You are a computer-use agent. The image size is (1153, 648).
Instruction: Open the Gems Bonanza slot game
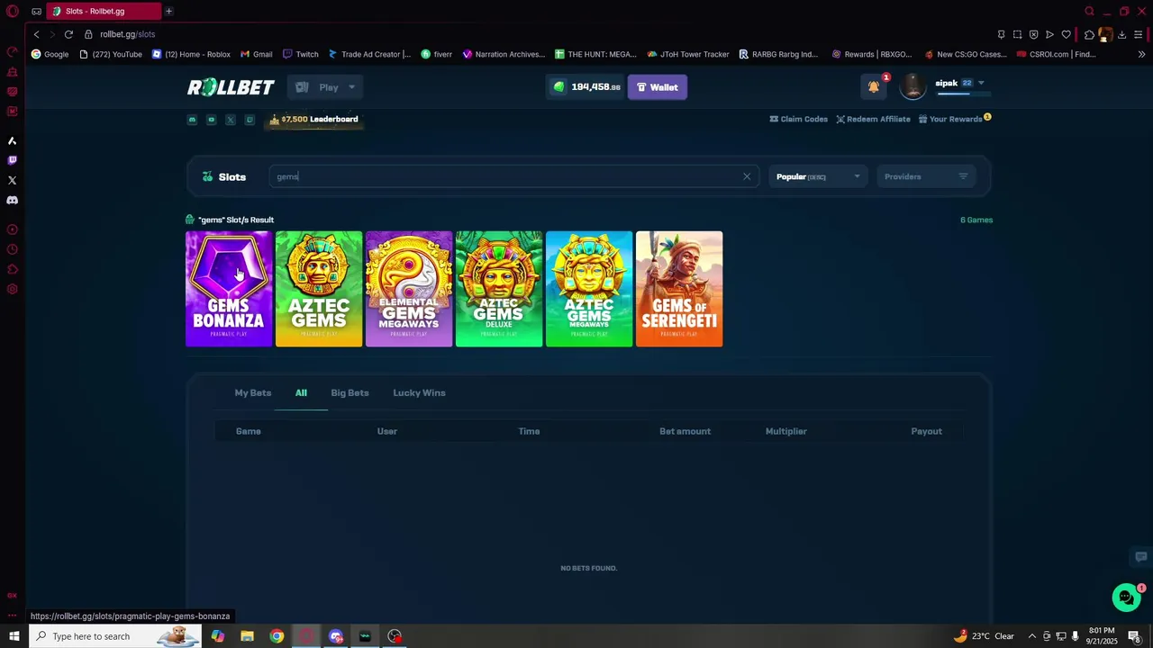pos(229,289)
